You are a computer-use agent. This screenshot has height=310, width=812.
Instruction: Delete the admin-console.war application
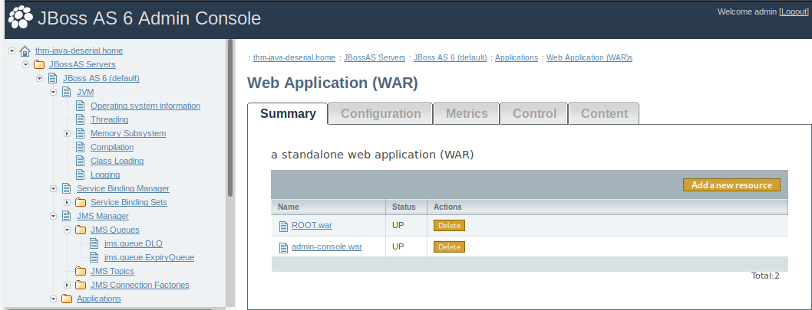point(449,247)
